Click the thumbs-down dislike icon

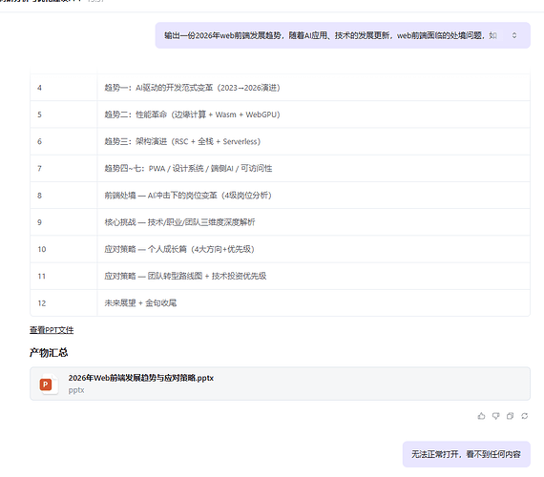[495, 416]
